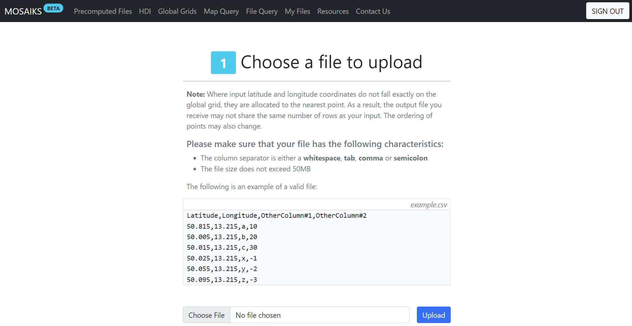Viewport: 632px width, 326px height.
Task: Select the row '50.005,13.215,b,20'
Action: pos(222,237)
